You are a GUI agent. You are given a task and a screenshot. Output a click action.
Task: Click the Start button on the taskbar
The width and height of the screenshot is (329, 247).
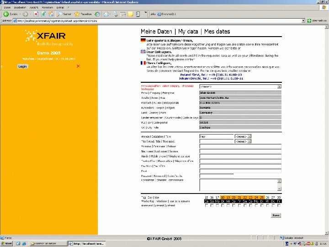tap(6, 244)
